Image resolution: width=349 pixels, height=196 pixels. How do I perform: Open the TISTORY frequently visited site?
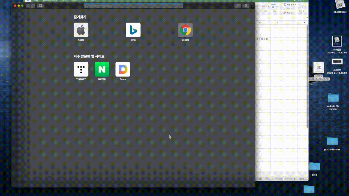pyautogui.click(x=81, y=69)
